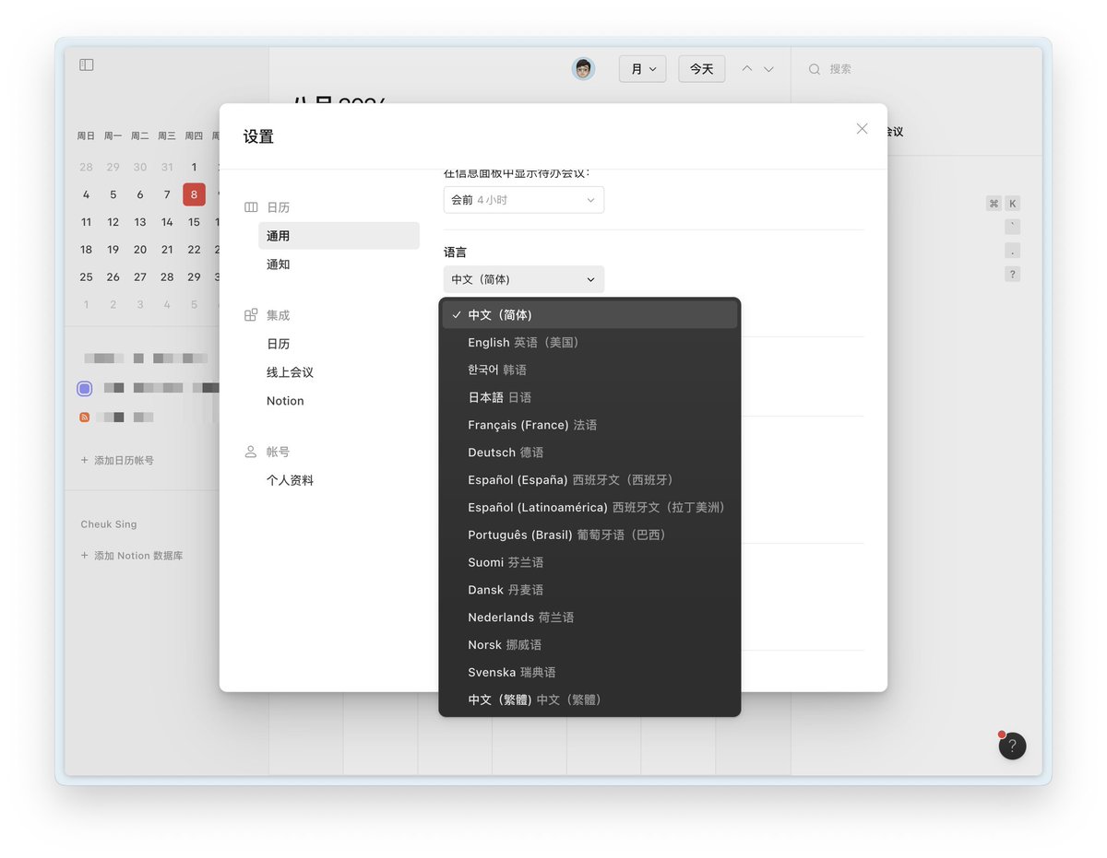
Task: Select 中文（简体）in language list
Action: [x=589, y=315]
